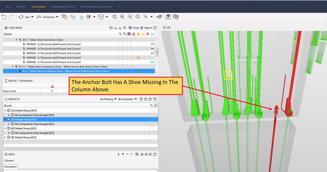The image size is (327, 172).
Task: Click the green-plus icon in Results panel header
Action: click(x=141, y=99)
